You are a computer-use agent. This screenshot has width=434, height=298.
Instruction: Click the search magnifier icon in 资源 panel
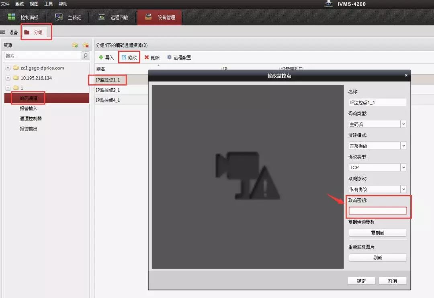tap(86, 56)
